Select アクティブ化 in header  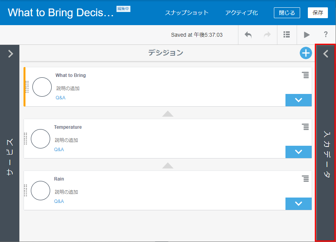click(241, 13)
